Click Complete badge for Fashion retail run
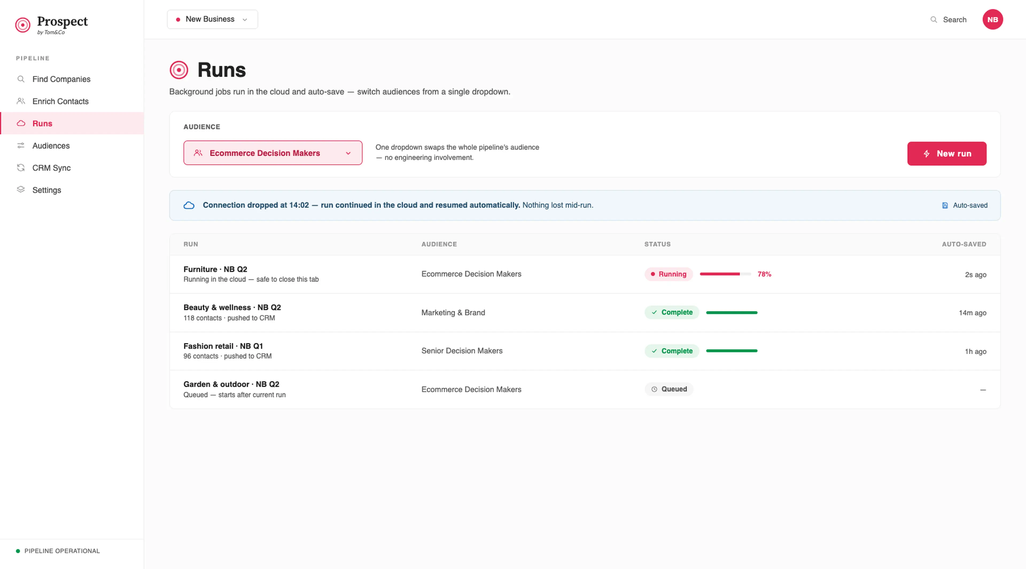 [x=671, y=351]
